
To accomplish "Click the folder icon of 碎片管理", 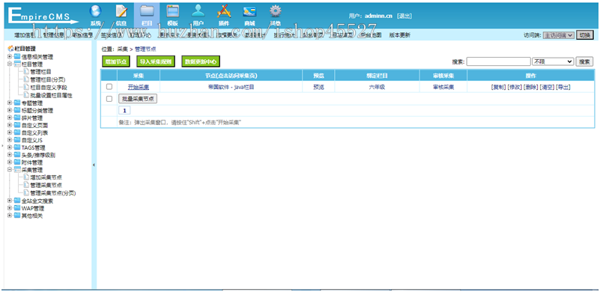I will (16, 118).
